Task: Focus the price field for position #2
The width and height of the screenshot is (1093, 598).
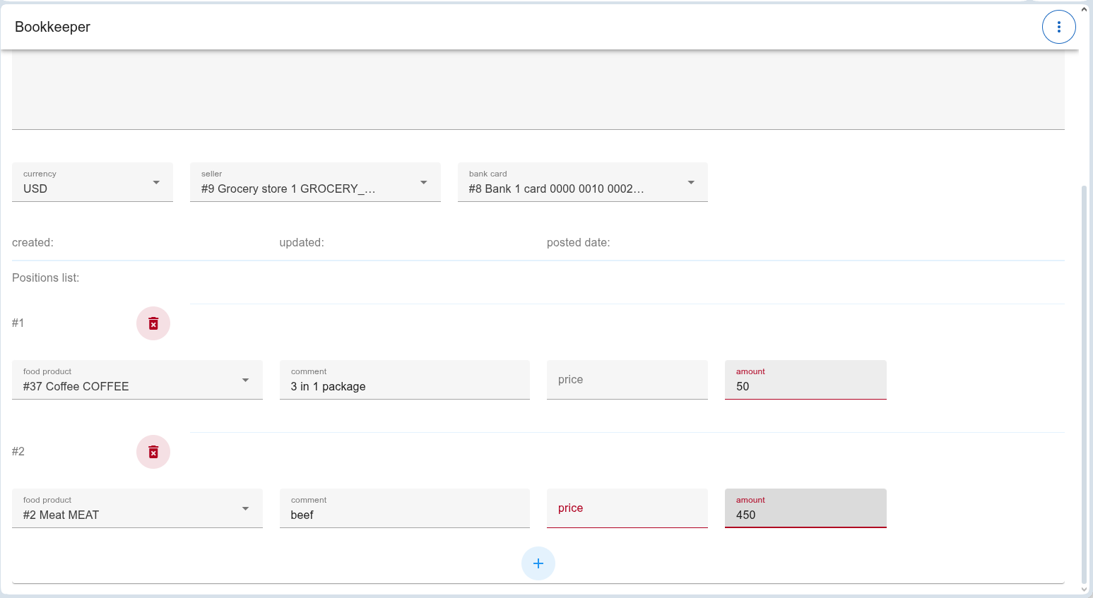Action: (627, 508)
